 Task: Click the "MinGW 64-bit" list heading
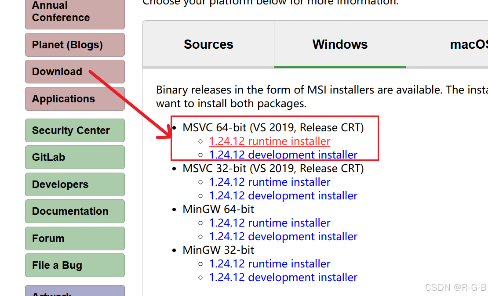point(219,209)
